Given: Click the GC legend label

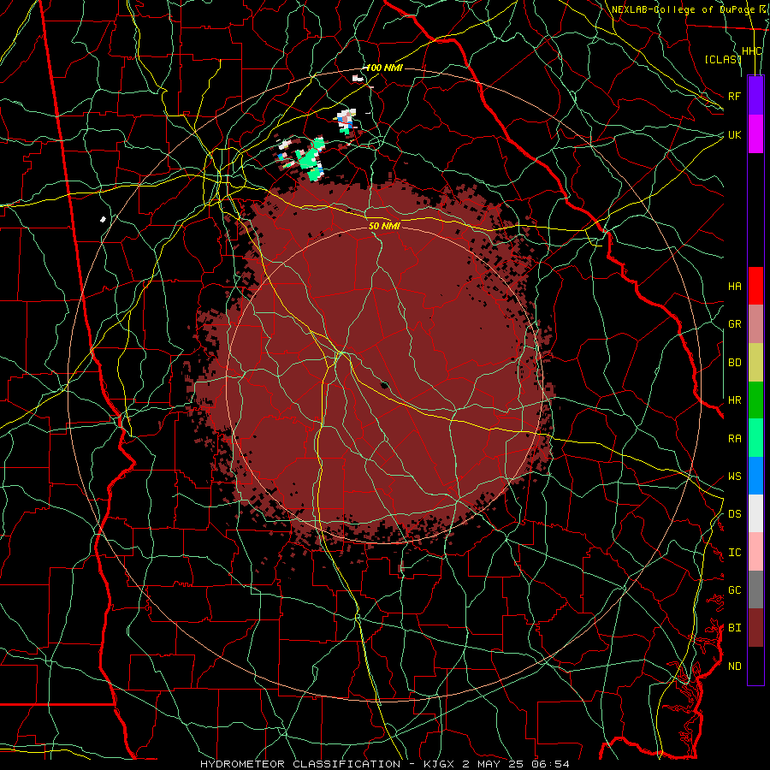Looking at the screenshot, I should [x=735, y=589].
